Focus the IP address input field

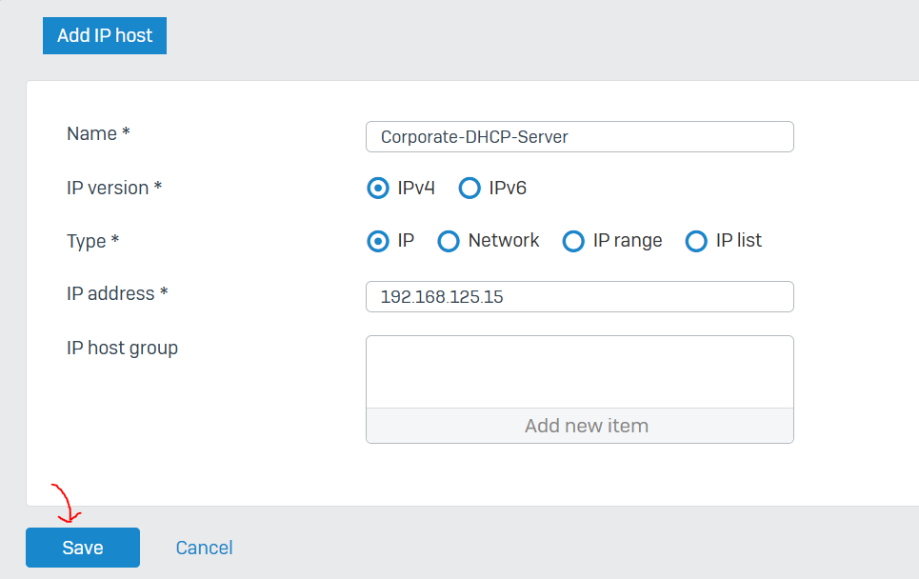[580, 296]
